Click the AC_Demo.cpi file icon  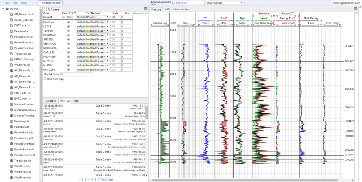[x=11, y=14]
